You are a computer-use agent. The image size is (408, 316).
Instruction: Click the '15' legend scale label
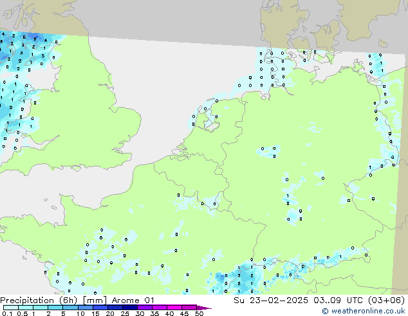coord(95,313)
